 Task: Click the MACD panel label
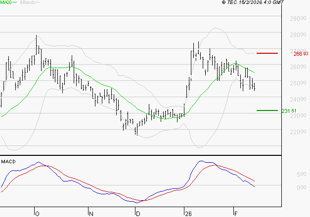click(x=8, y=162)
